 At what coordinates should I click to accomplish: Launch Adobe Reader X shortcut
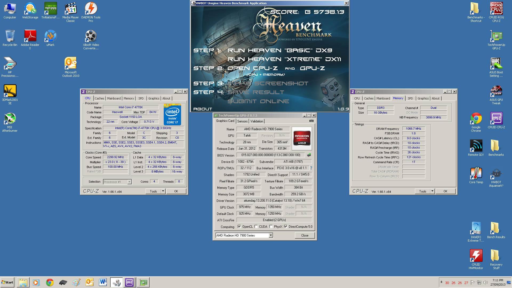(30, 40)
